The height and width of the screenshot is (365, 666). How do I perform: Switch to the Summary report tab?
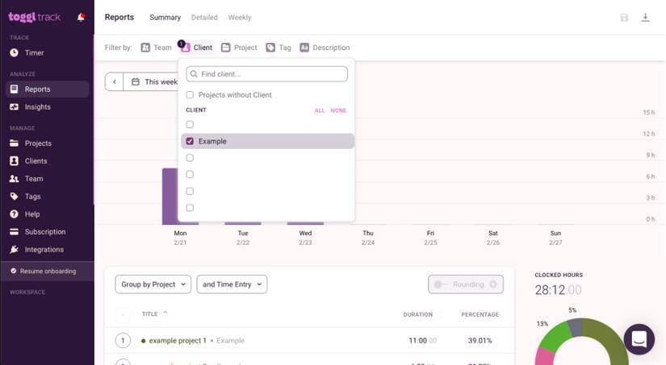[165, 18]
